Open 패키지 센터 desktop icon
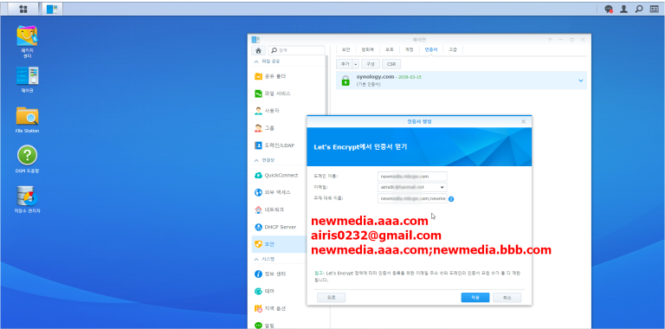The image size is (665, 329). 27,42
